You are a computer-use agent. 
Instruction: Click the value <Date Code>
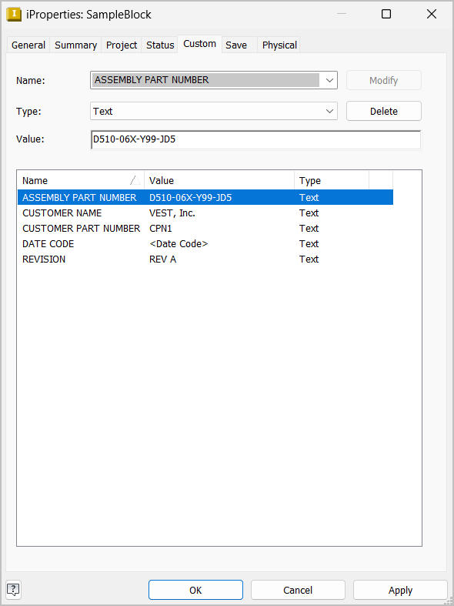click(179, 244)
